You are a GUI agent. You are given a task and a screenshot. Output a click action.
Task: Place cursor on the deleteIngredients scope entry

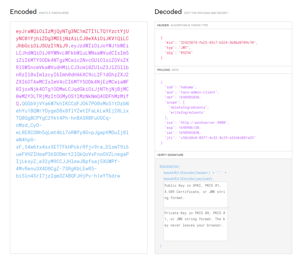(x=188, y=107)
